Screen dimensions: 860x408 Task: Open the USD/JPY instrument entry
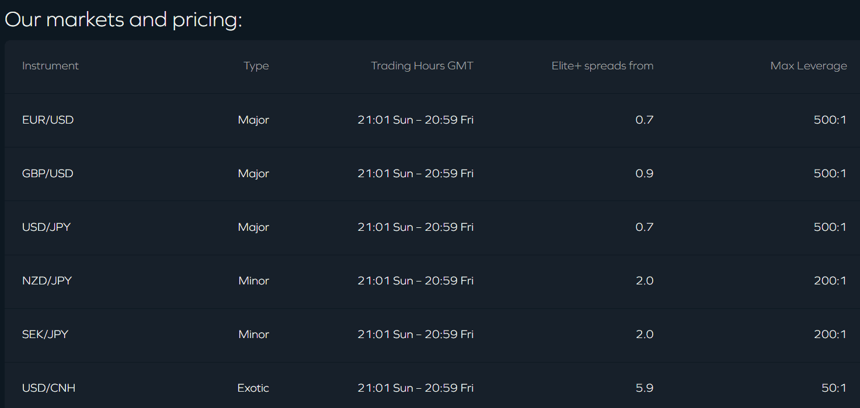pyautogui.click(x=46, y=227)
